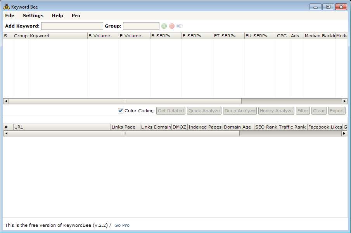The width and height of the screenshot is (351, 233).
Task: Click right arrow of keyword table scrollbar
Action: [344, 101]
